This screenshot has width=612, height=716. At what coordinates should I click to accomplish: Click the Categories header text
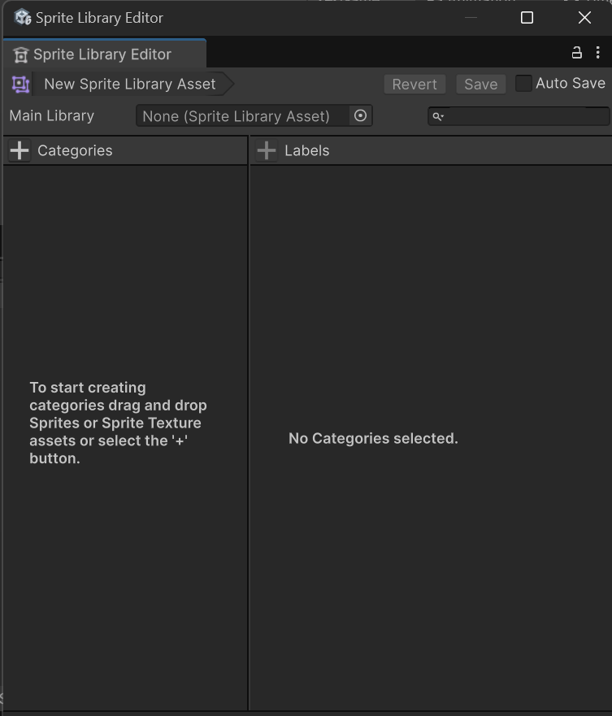tap(75, 150)
